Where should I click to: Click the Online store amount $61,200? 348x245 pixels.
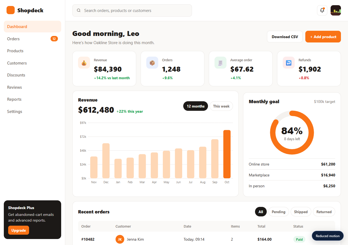click(328, 164)
